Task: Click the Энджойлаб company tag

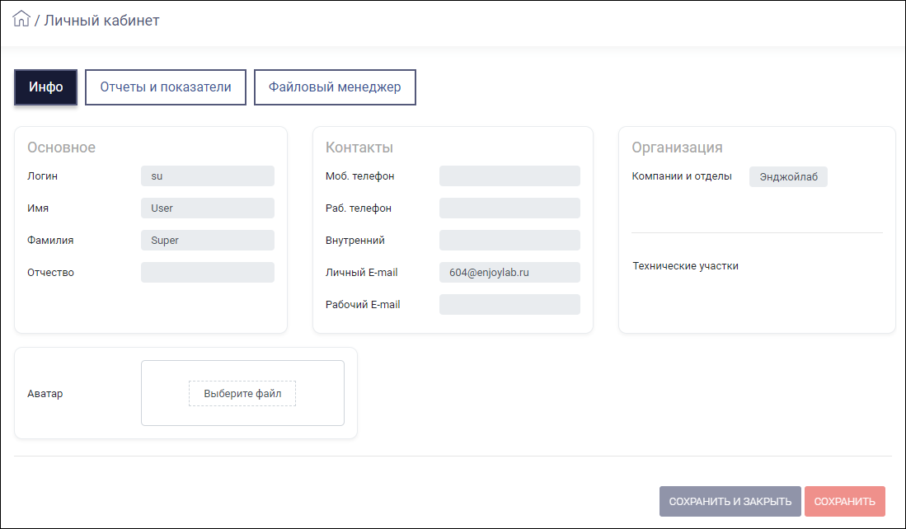Action: [788, 176]
